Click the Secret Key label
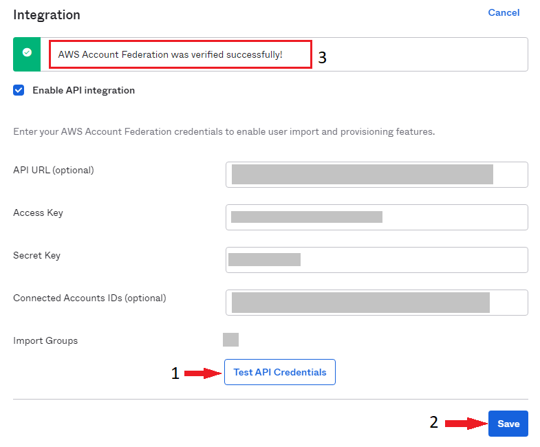The height and width of the screenshot is (447, 540). coord(36,255)
